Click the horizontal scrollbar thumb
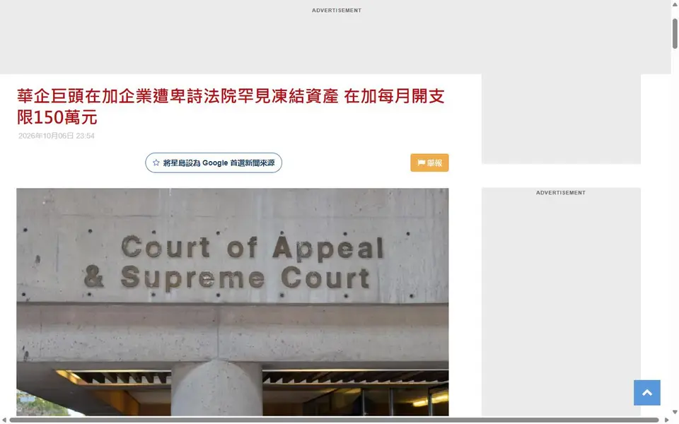679x424 pixels. click(x=334, y=420)
